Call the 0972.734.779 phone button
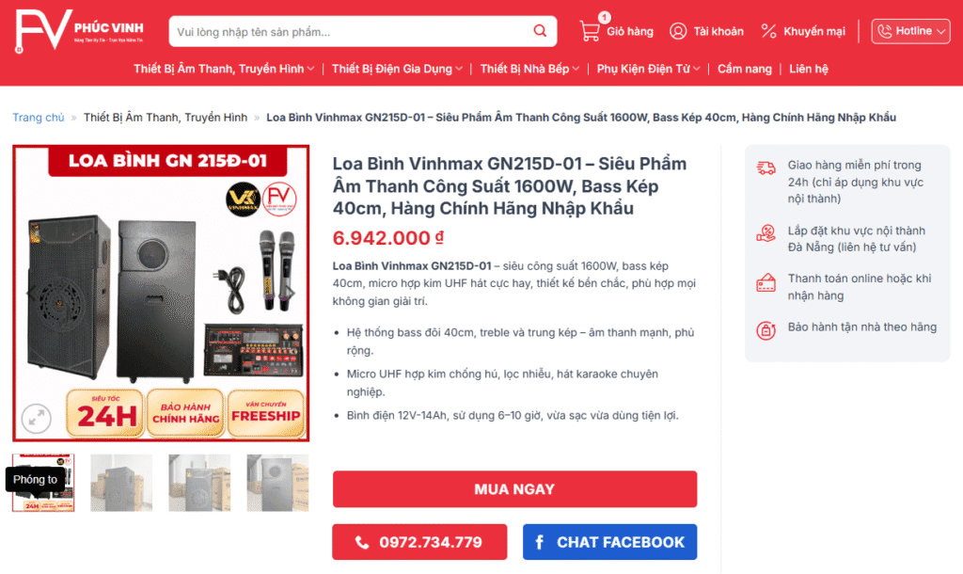This screenshot has height=574, width=963. point(419,542)
